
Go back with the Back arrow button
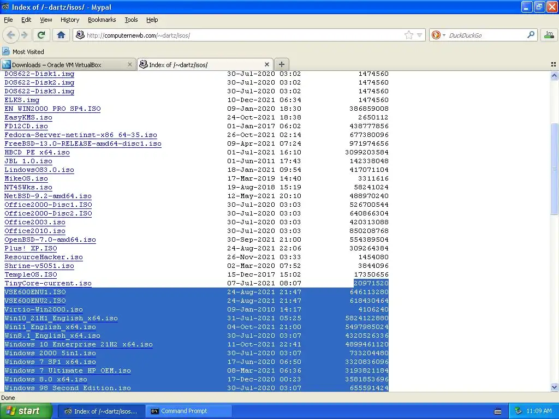tap(11, 35)
